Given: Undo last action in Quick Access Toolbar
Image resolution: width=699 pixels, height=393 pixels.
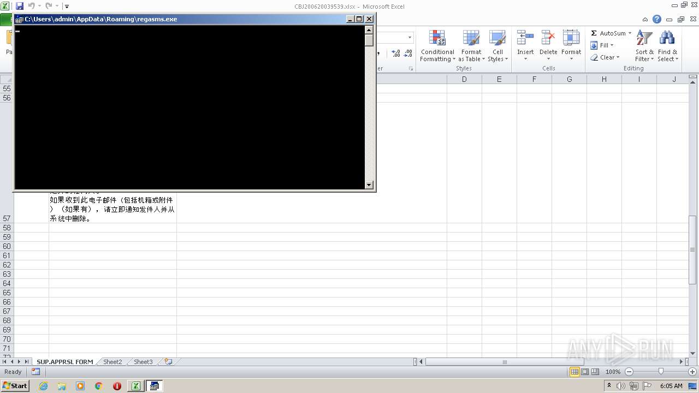Looking at the screenshot, I should [x=31, y=6].
